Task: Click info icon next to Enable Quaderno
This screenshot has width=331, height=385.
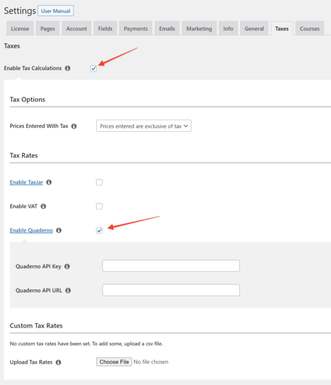Action: (x=59, y=230)
